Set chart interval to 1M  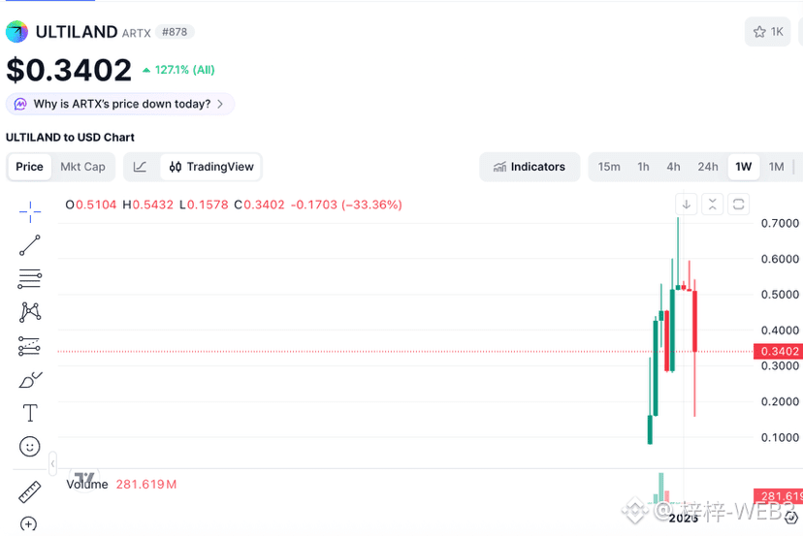pyautogui.click(x=777, y=167)
